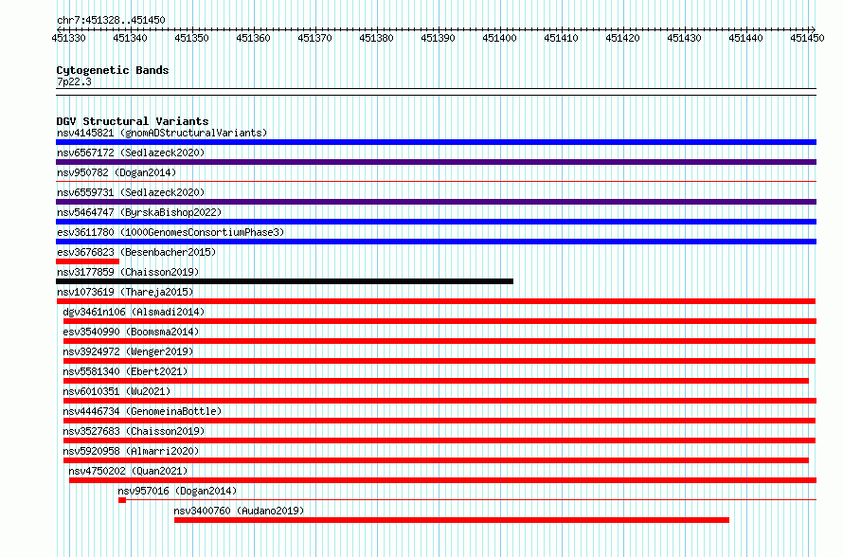This screenshot has width=843, height=557.
Task: Select the red bar under dgv3461n106
Action: pyautogui.click(x=439, y=321)
